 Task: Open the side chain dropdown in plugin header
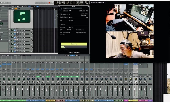[82, 11]
